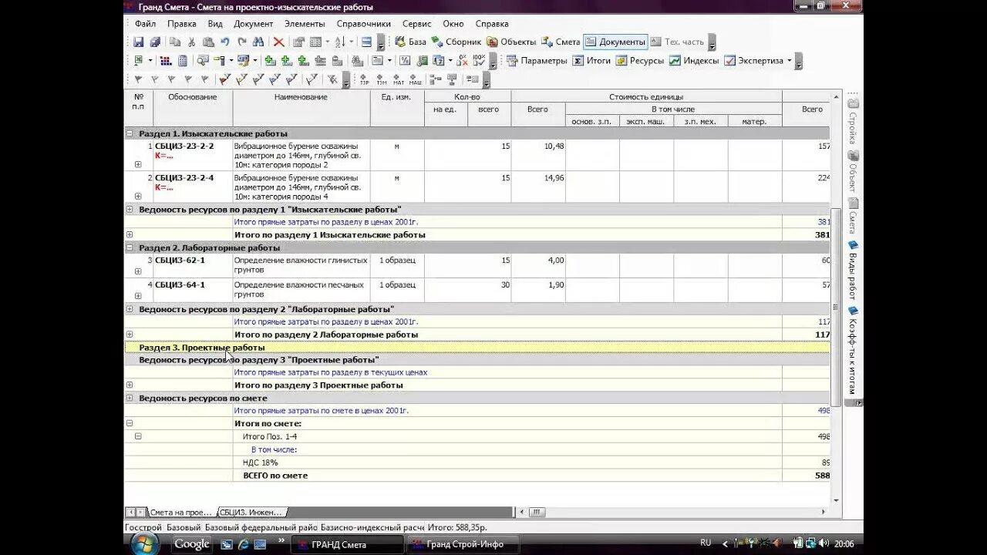
Task: Open the Сборник view
Action: point(456,42)
